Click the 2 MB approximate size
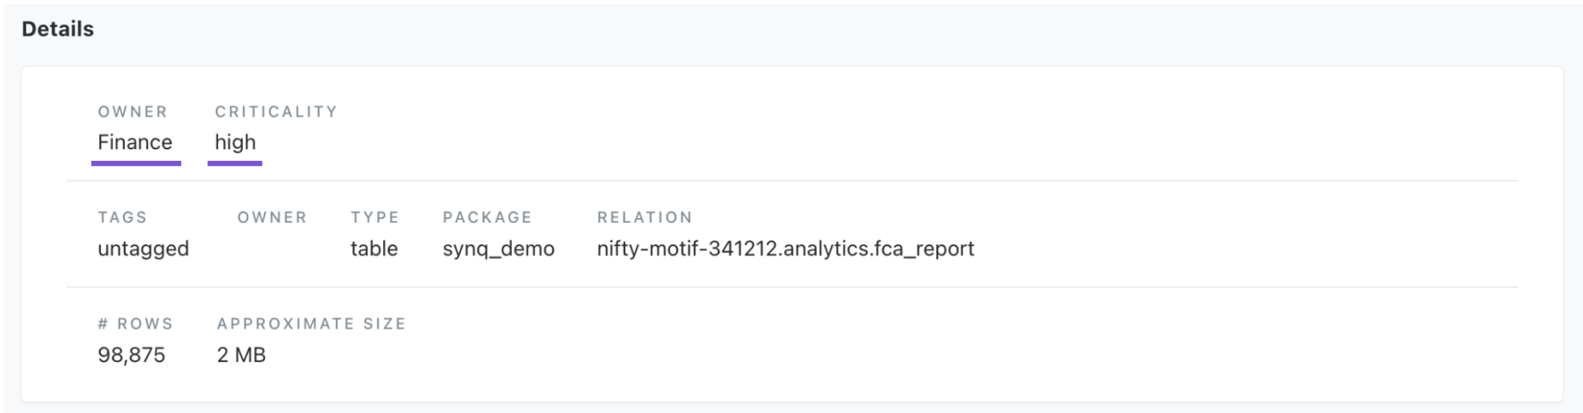 tap(241, 355)
